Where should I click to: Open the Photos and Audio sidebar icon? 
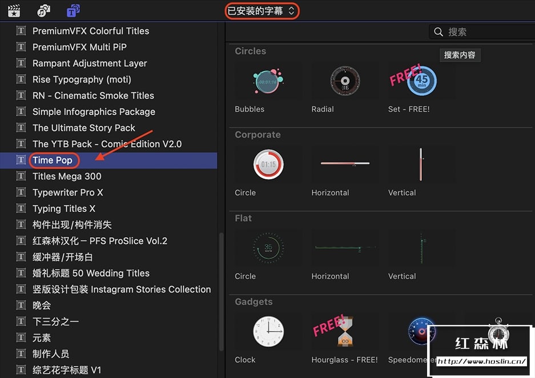pos(43,11)
